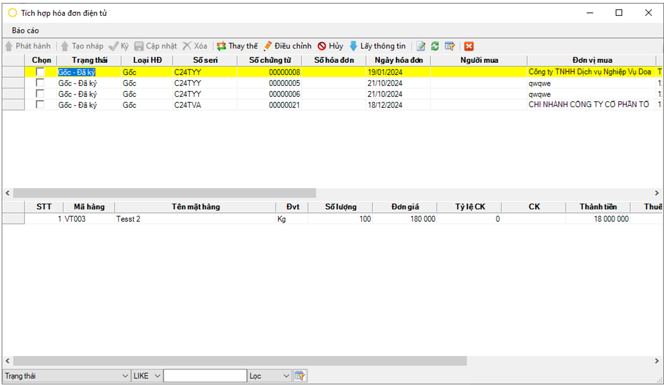Image resolution: width=664 pixels, height=385 pixels.
Task: Click filter icon next to Lọc dropdown
Action: [x=299, y=376]
